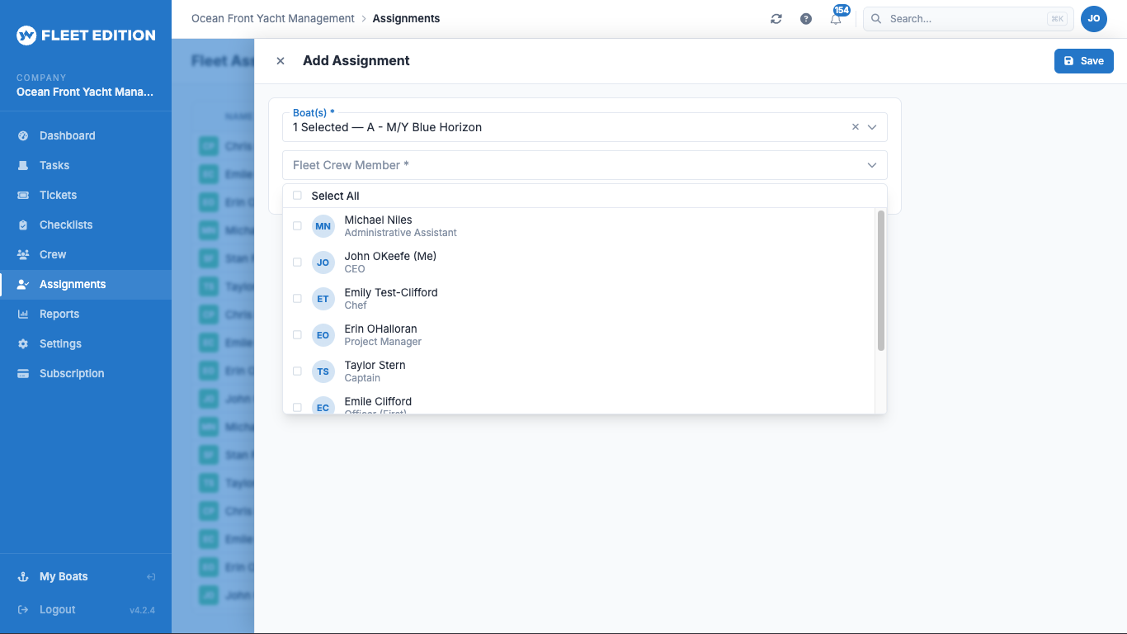Check the Michael Niles checkbox

(298, 226)
